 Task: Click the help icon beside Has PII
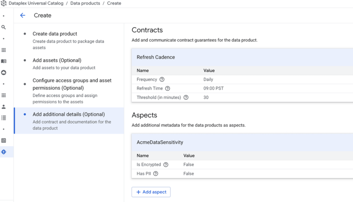pyautogui.click(x=156, y=173)
